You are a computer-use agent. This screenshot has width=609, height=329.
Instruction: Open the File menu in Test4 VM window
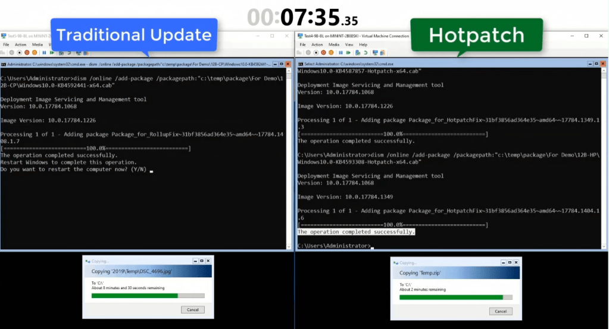coord(302,44)
